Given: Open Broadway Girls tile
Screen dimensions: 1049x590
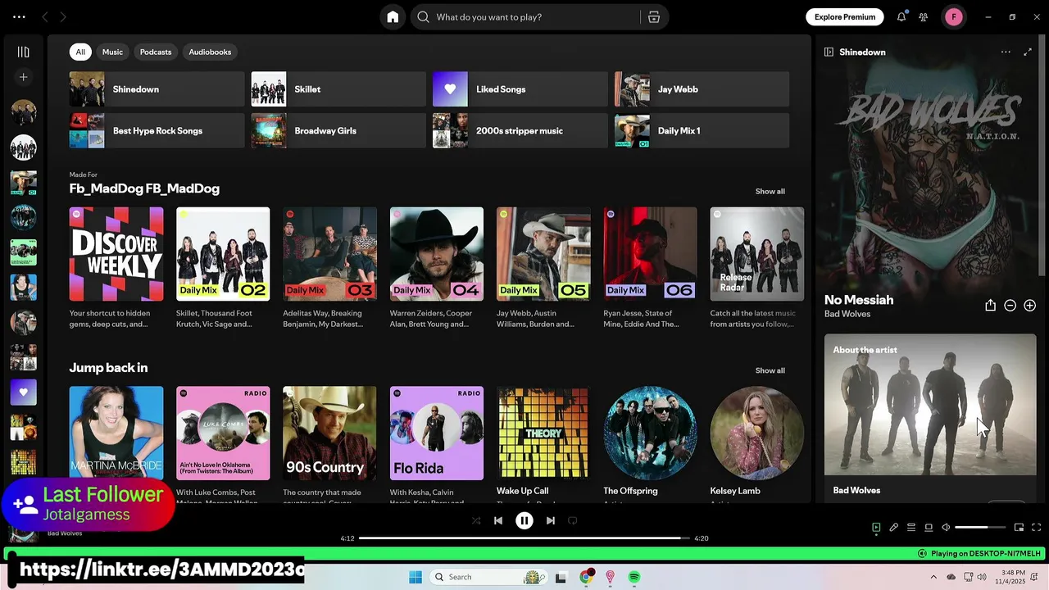Looking at the screenshot, I should point(338,131).
